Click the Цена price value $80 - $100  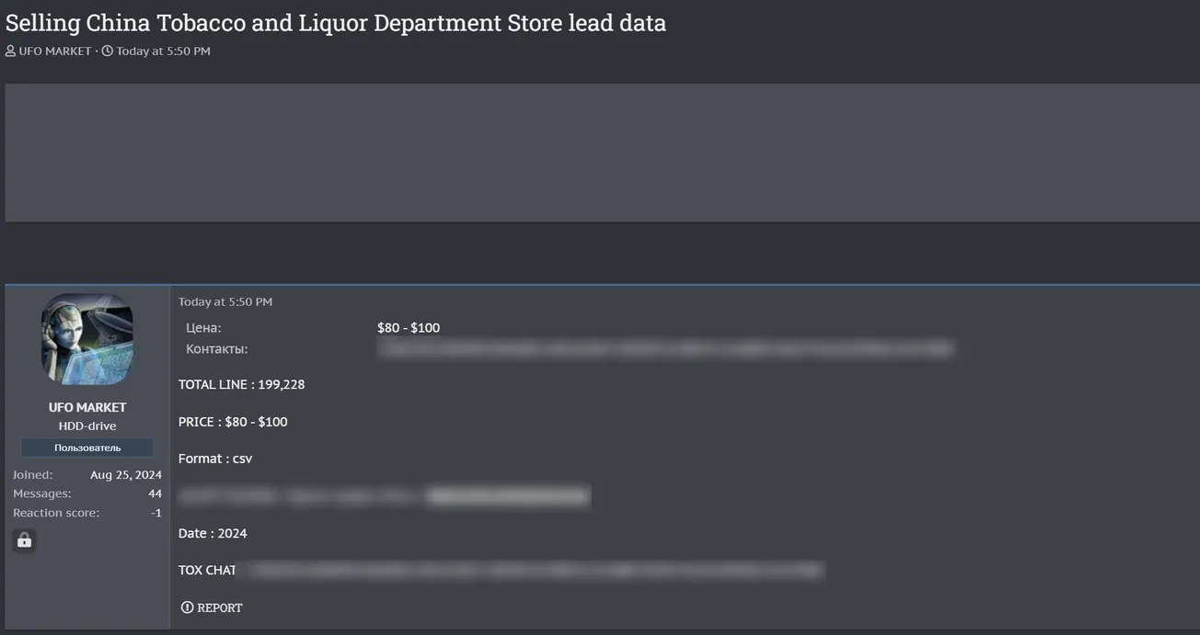tap(409, 328)
